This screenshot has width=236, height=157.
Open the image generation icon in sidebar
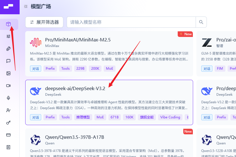tap(8, 73)
